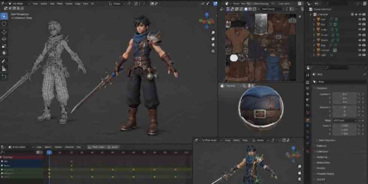Click the Stash button in the Action Editor
This screenshot has height=184, width=368.
(113, 147)
